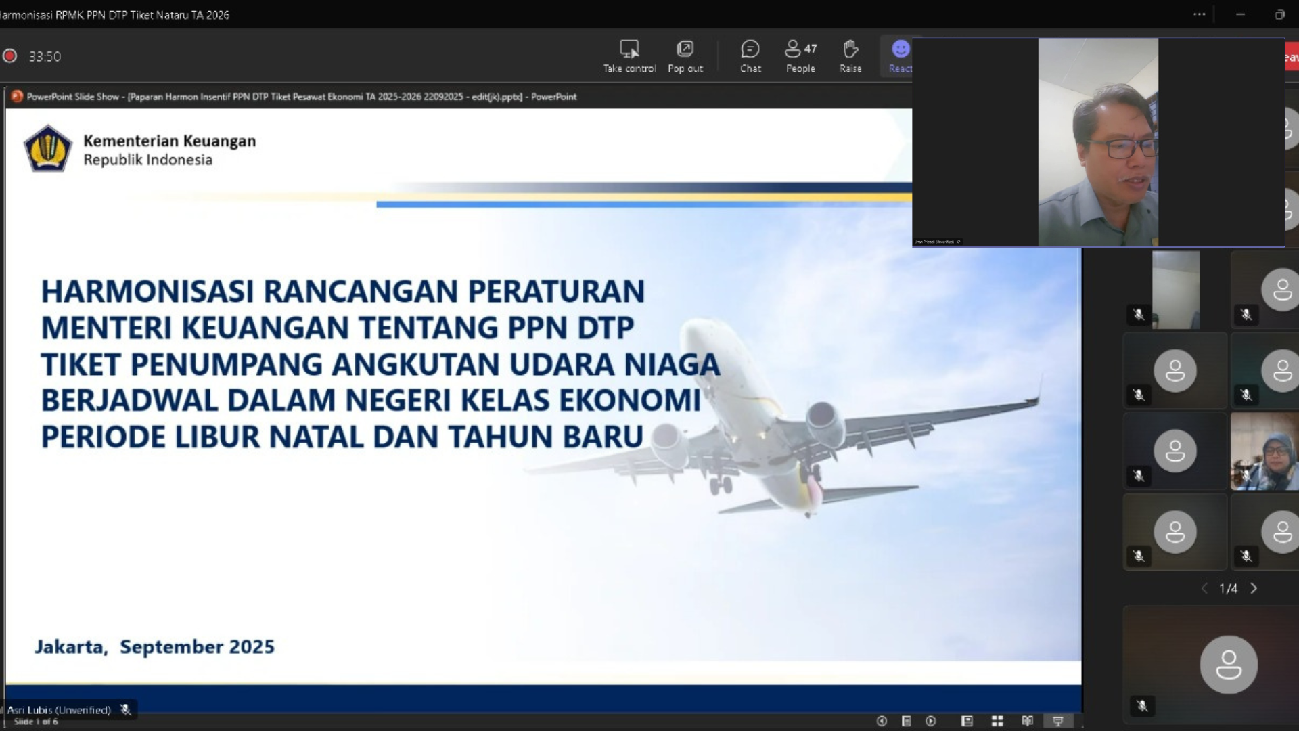The height and width of the screenshot is (731, 1299).
Task: Open the meeting Chat panel
Action: (750, 56)
